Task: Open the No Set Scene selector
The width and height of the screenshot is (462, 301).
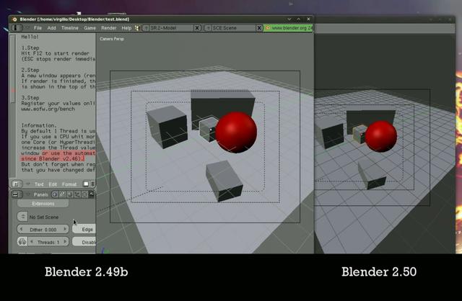Action: tap(22, 217)
